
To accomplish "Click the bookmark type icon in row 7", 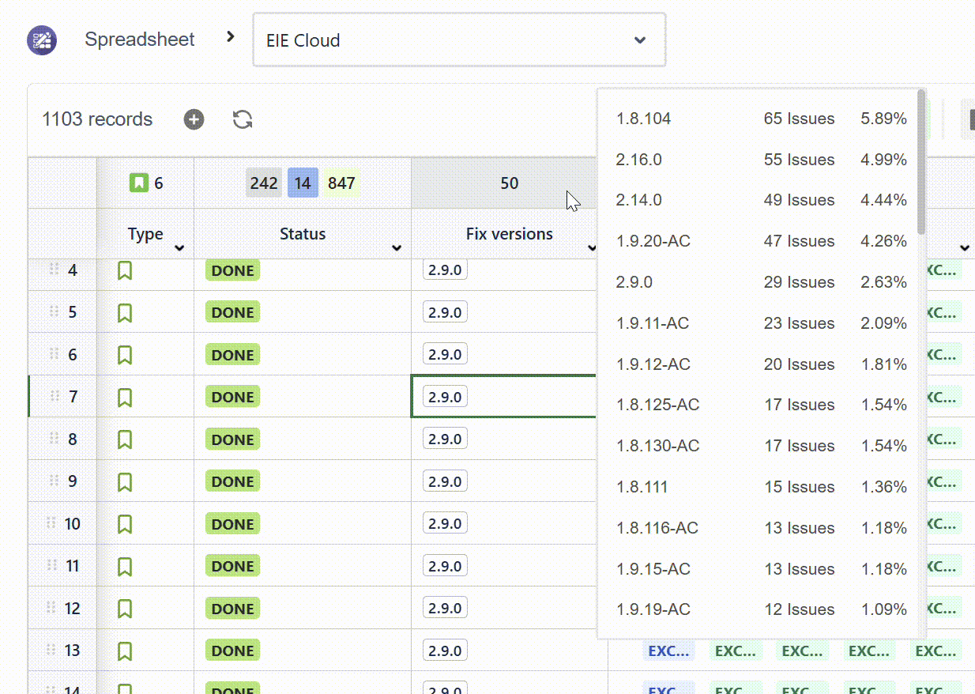I will pos(125,397).
